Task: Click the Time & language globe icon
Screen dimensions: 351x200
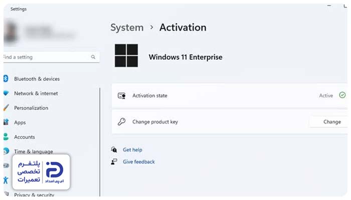Action: [6, 151]
